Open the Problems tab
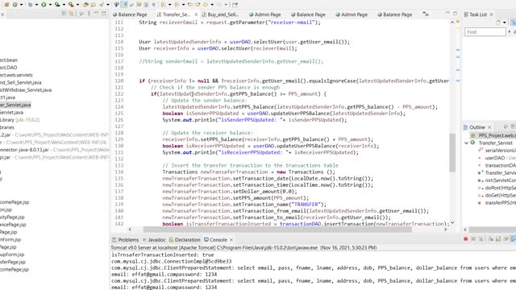The image size is (516, 290). [126, 240]
